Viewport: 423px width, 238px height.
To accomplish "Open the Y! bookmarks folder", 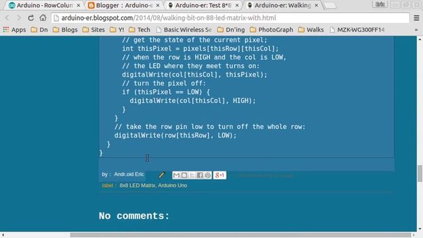I will 117,30.
